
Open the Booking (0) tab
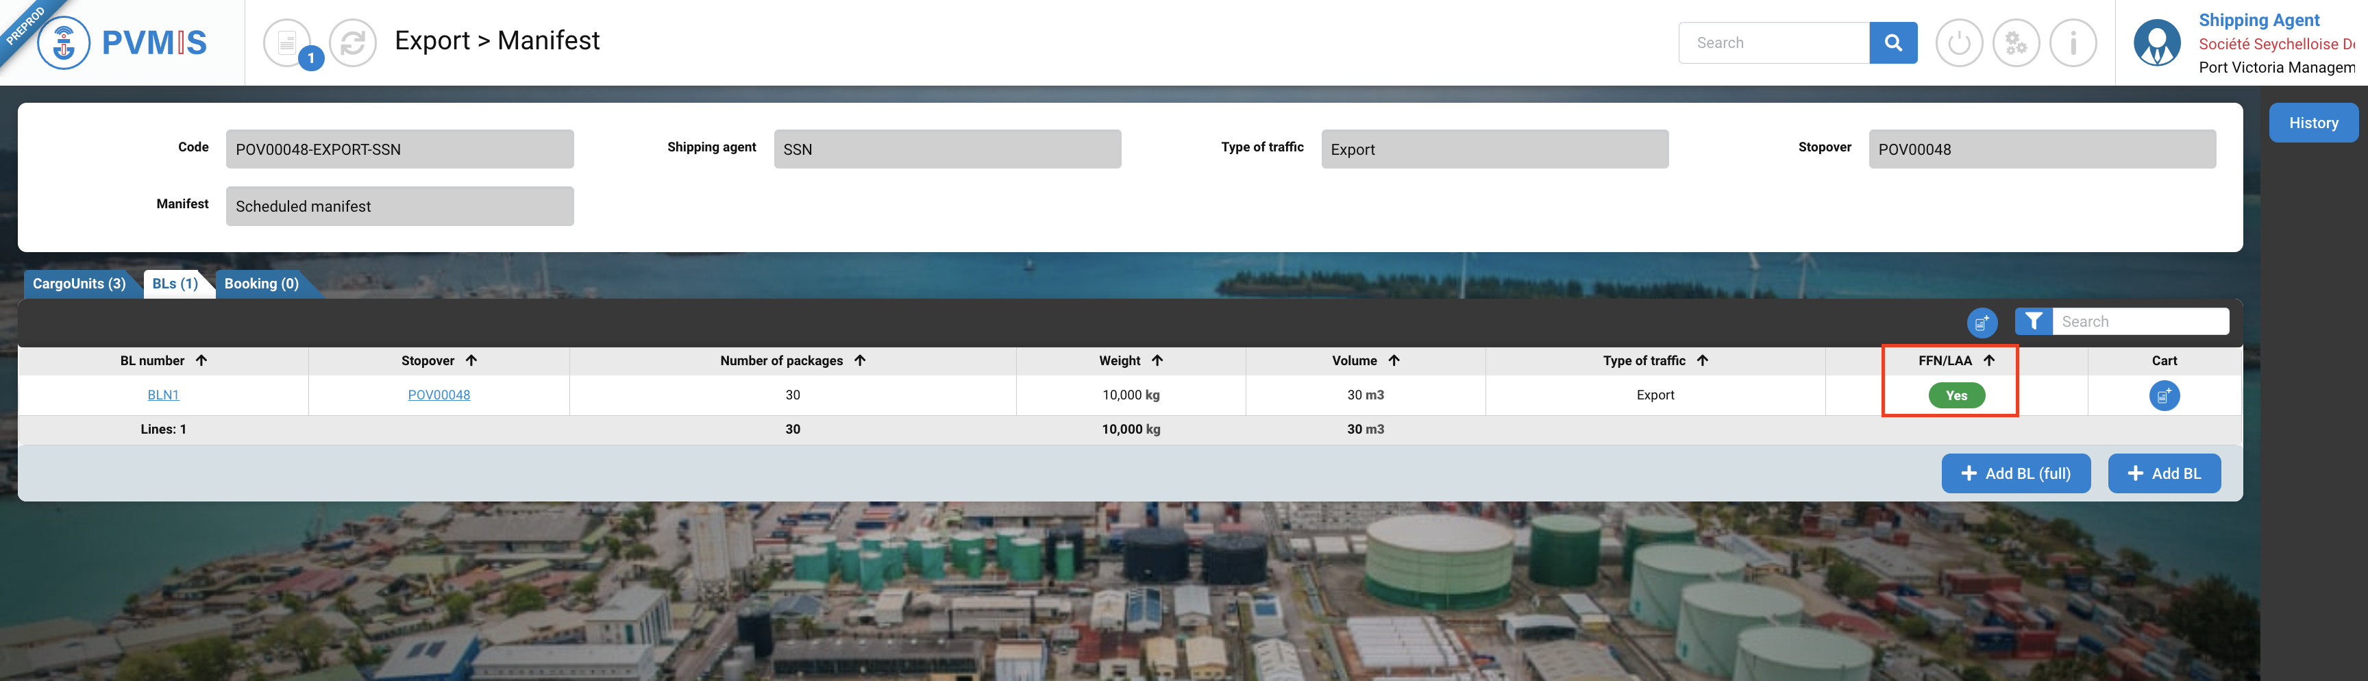261,284
